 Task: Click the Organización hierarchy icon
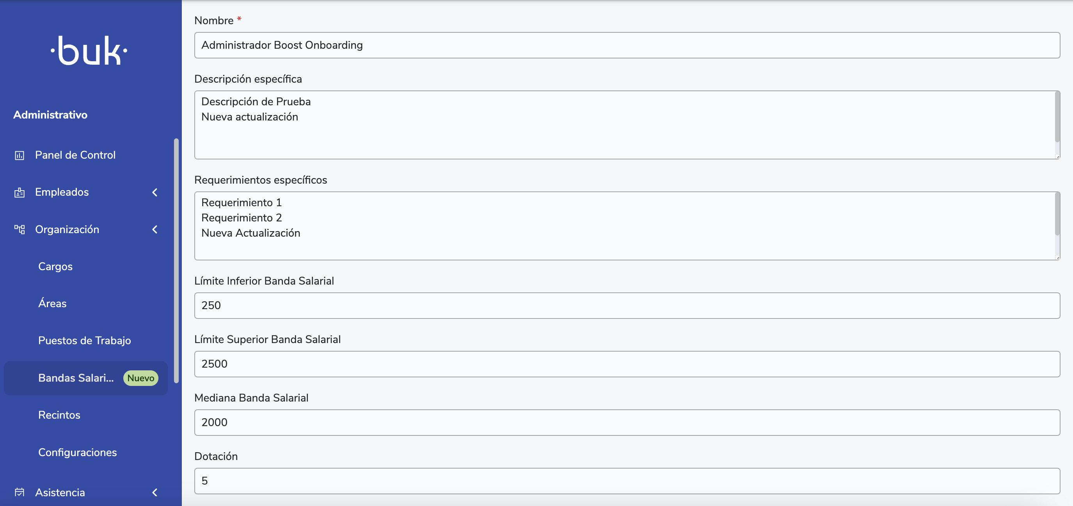(x=20, y=230)
